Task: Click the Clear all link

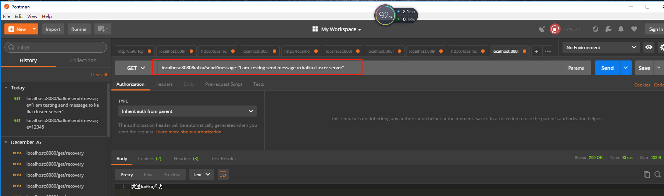Action: coord(99,74)
